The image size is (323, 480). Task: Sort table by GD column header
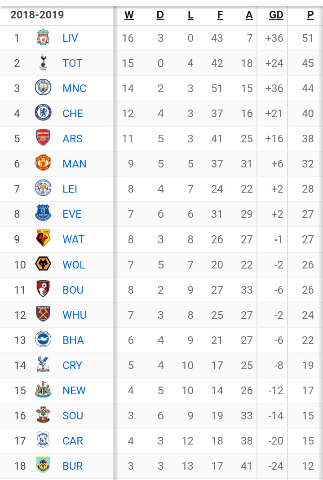(276, 15)
